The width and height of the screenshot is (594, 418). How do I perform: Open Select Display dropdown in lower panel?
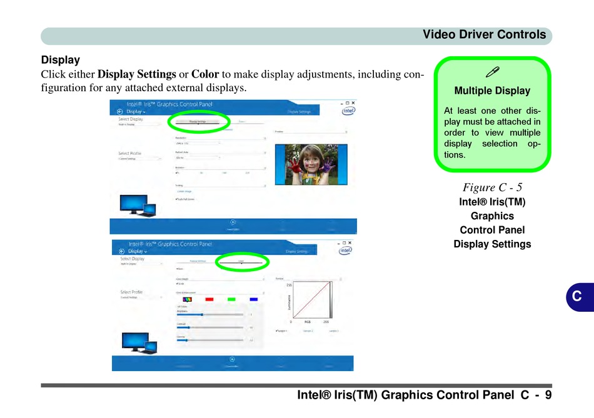click(141, 264)
